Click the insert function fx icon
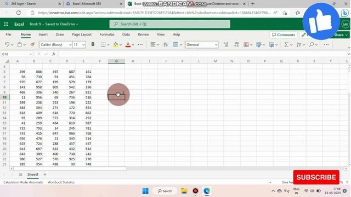The image size is (351, 197). pyautogui.click(x=54, y=54)
